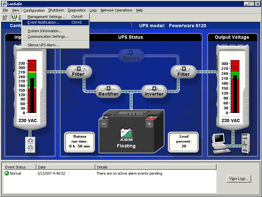This screenshot has height=197, width=262.
Task: Minimize the LanSafe window
Action: point(246,4)
